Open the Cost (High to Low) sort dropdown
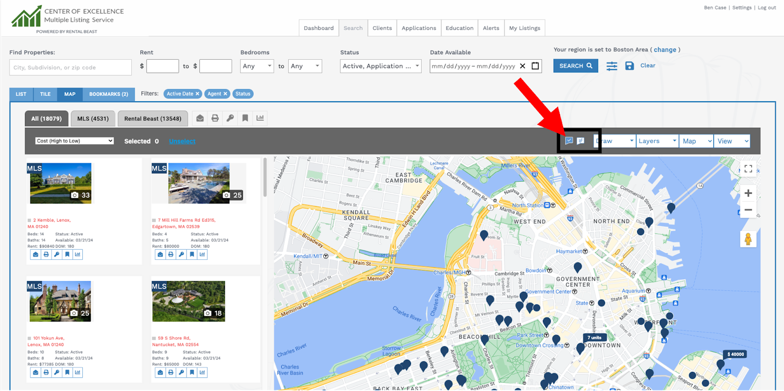Viewport: 784px width, 391px height. point(74,141)
